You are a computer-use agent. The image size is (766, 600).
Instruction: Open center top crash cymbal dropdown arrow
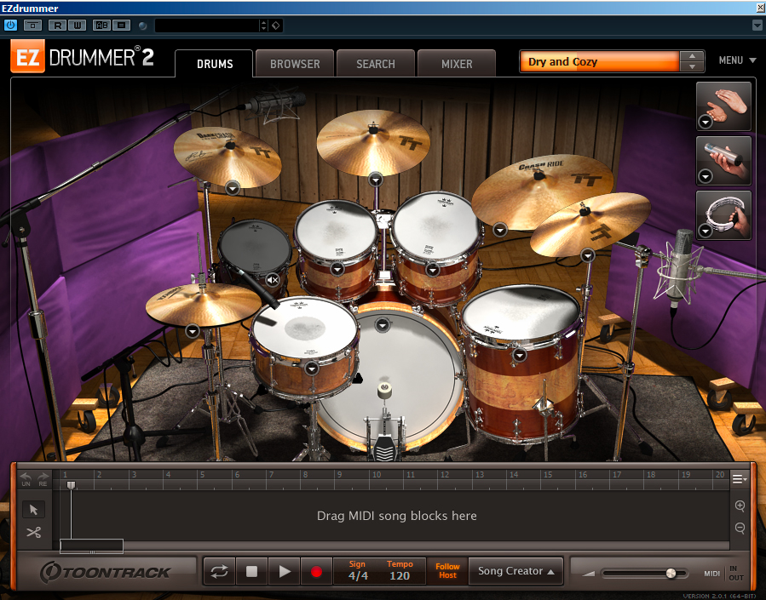pyautogui.click(x=375, y=180)
